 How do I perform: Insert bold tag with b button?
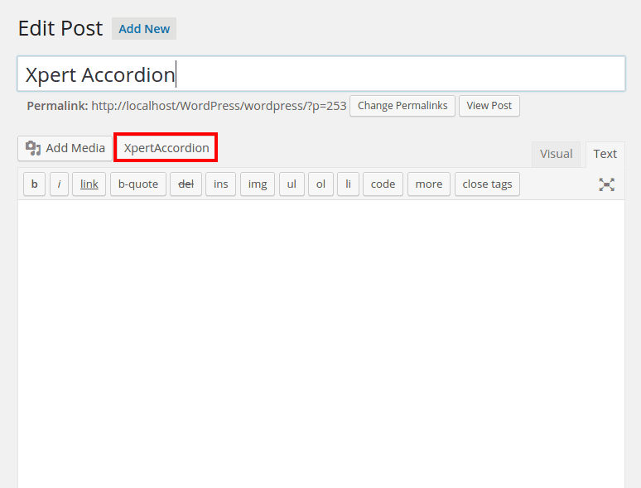[34, 184]
